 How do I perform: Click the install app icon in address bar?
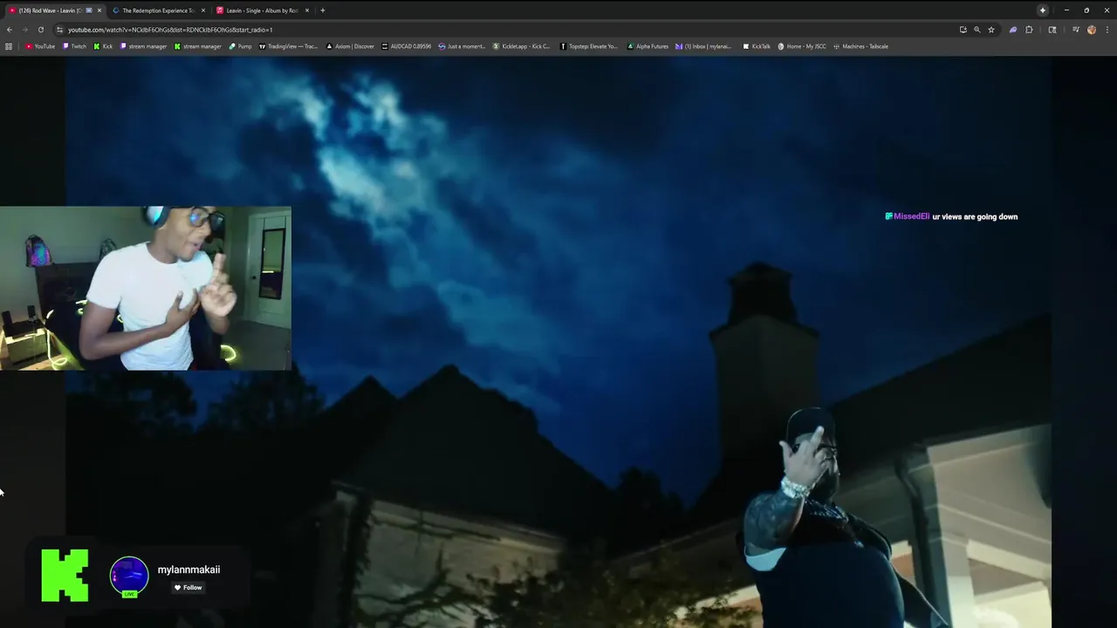click(x=963, y=30)
